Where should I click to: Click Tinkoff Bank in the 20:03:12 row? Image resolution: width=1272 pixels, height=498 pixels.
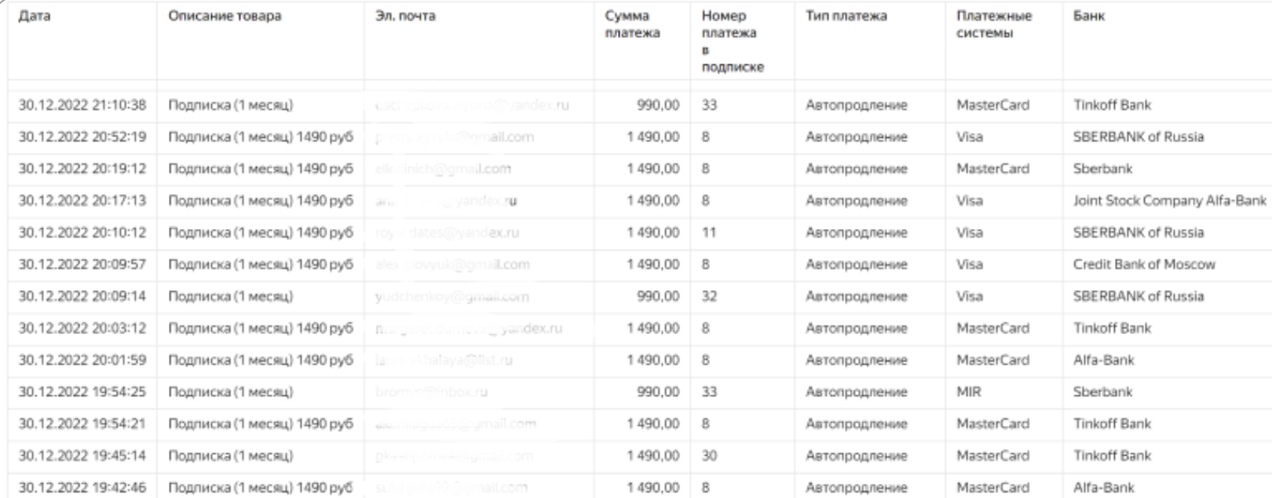pyautogui.click(x=1113, y=329)
